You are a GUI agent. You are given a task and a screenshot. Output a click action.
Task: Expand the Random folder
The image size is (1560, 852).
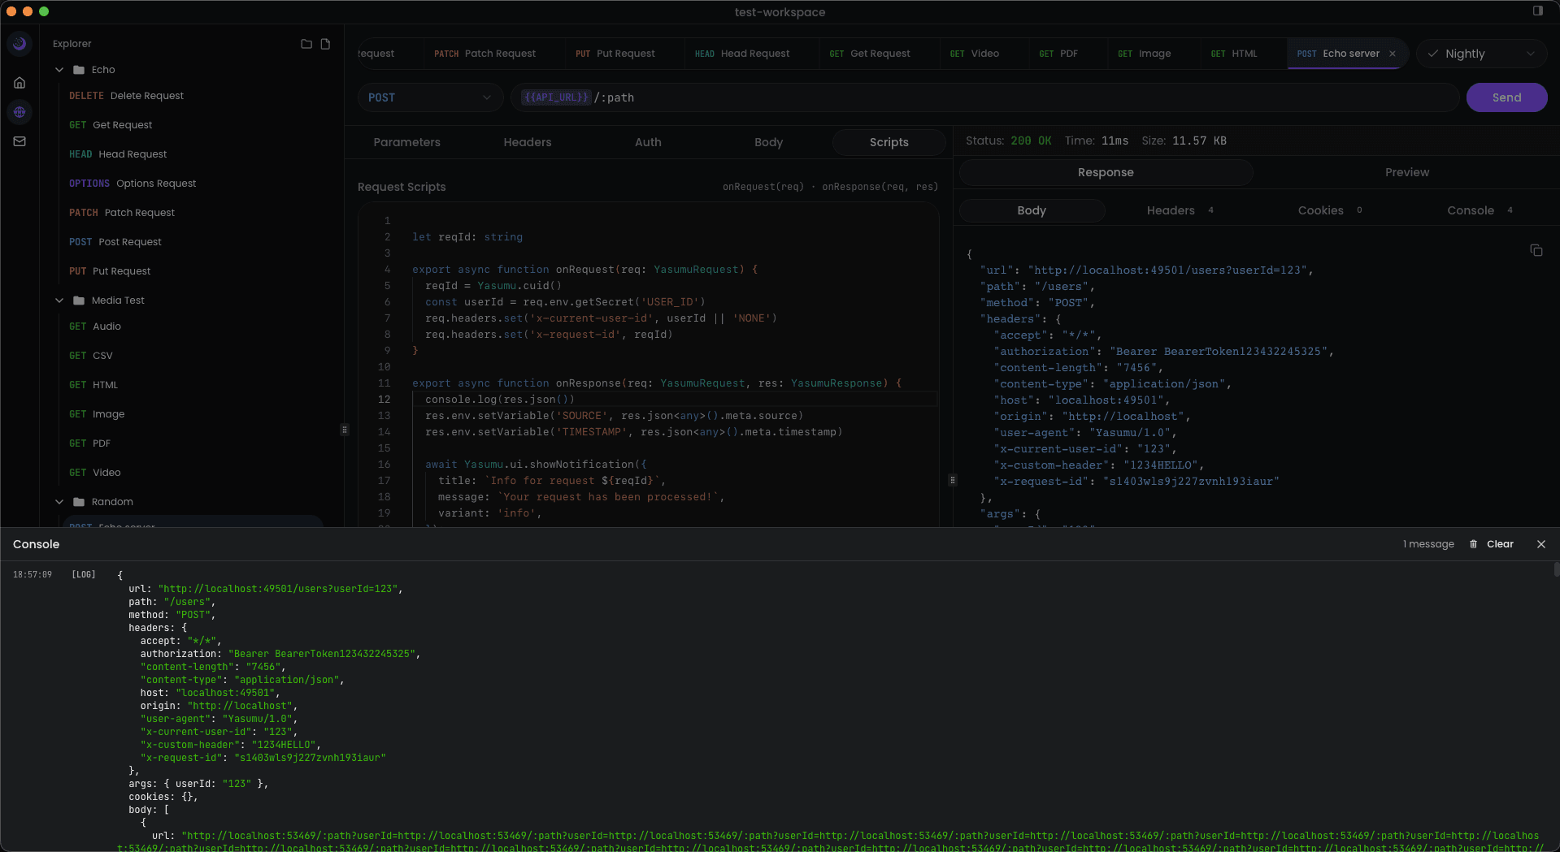point(59,501)
